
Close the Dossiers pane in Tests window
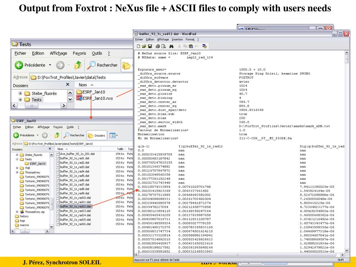(67, 84)
